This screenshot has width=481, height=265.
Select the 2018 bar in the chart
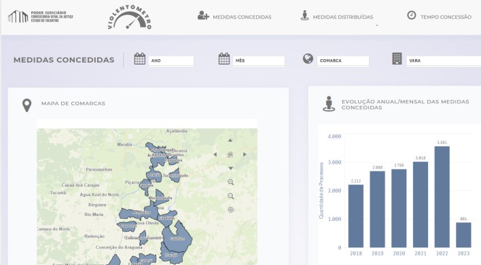point(356,216)
